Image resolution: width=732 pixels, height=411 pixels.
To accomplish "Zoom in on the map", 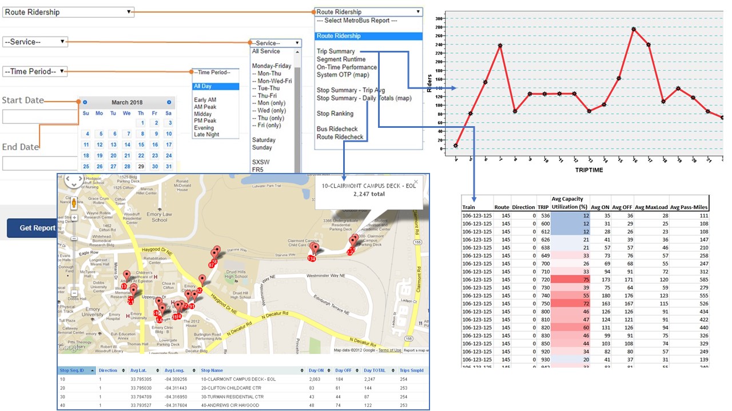I will 74,218.
